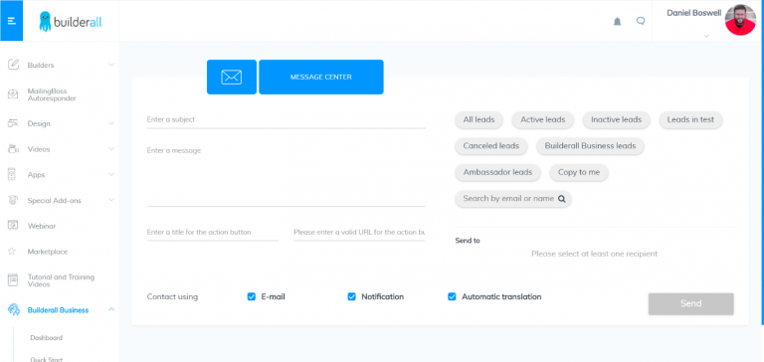The image size is (764, 362).
Task: Click 'Please select at least one recipient' text
Action: (595, 254)
